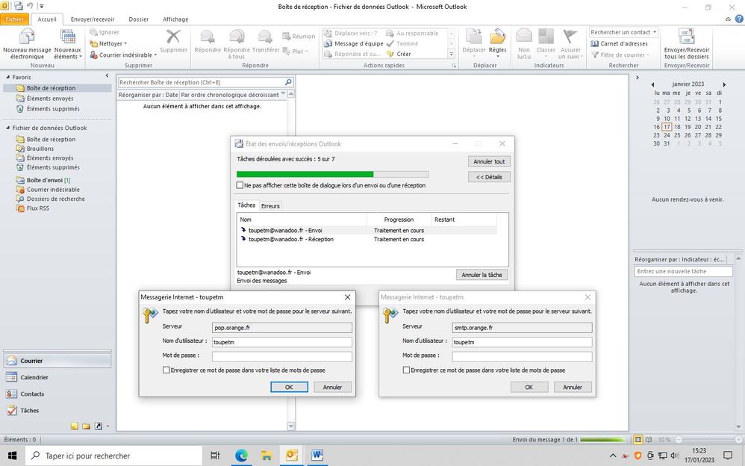Viewport: 745px width, 466px height.
Task: Switch to the Affichage ribbon tab
Action: (x=175, y=19)
